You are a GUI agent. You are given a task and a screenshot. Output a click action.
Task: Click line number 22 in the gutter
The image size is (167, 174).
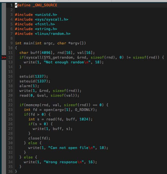coord(10,105)
